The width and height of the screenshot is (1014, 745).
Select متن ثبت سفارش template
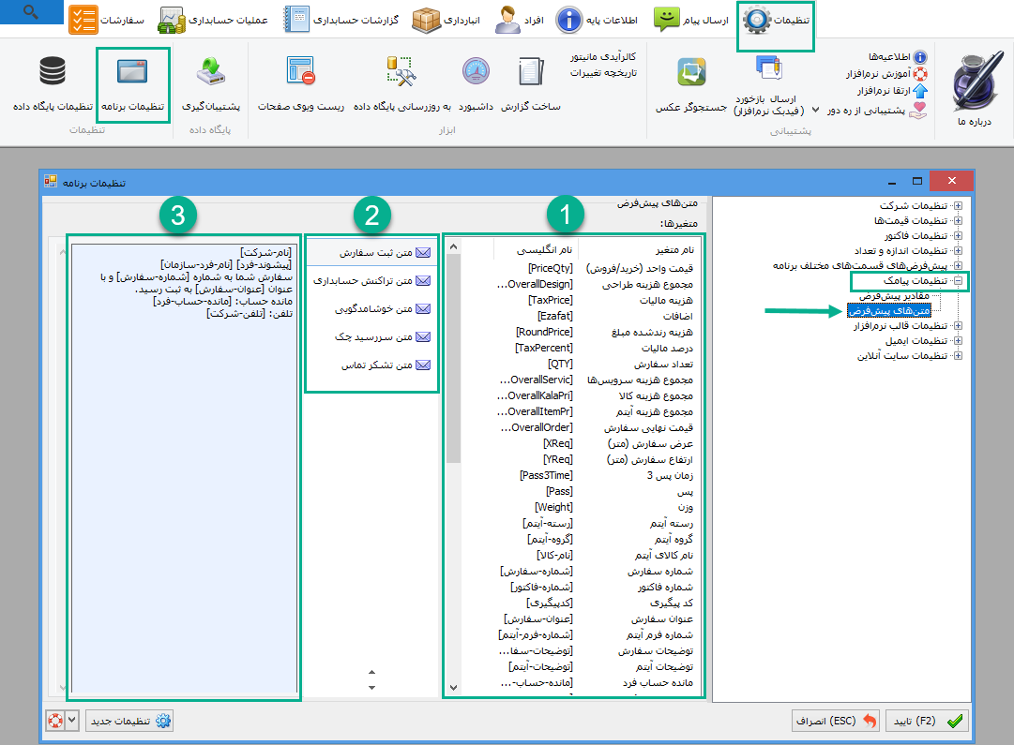(x=371, y=253)
